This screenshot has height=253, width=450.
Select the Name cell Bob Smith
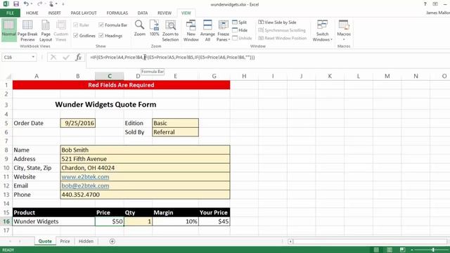[146, 150]
